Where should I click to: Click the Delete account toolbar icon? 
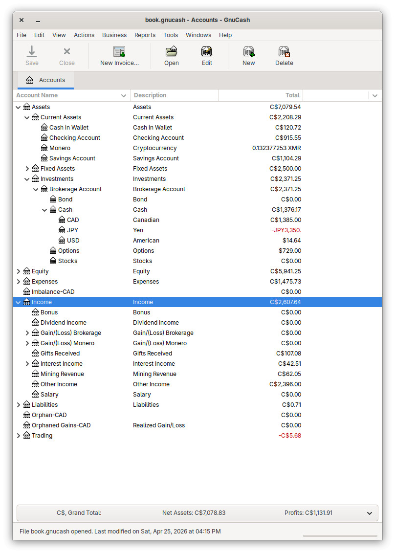tap(284, 51)
